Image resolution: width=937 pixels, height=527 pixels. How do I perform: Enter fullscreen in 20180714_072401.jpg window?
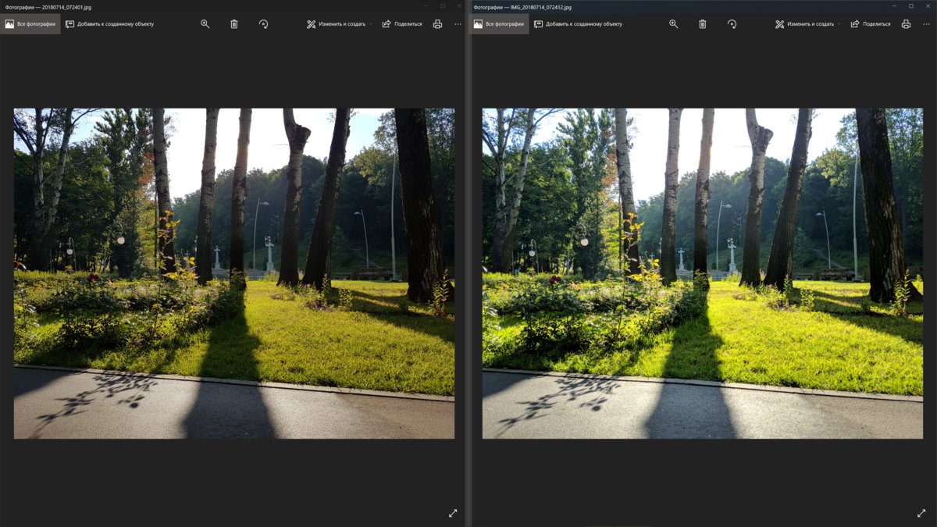point(453,513)
